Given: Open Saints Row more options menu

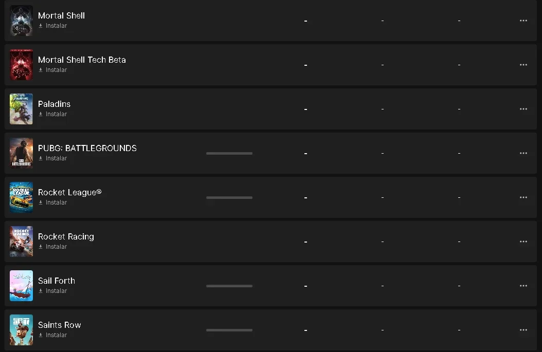Looking at the screenshot, I should tap(523, 330).
